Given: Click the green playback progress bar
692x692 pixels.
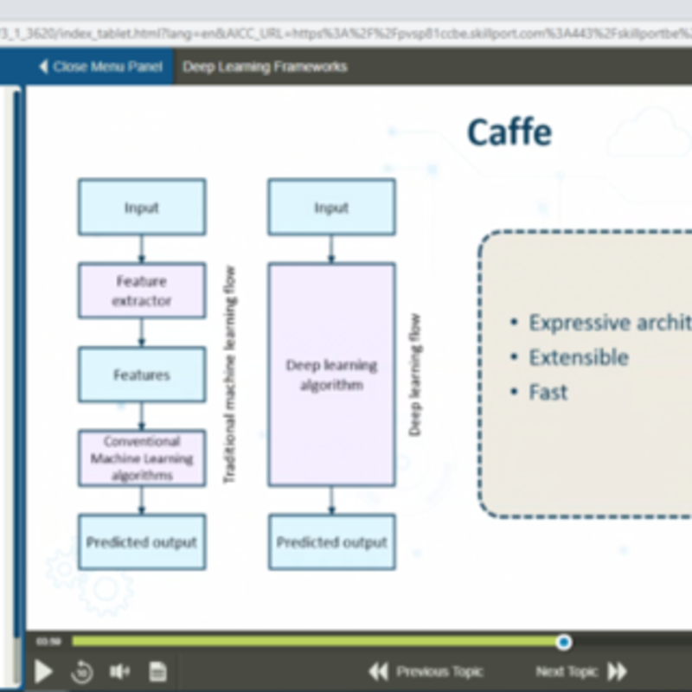Looking at the screenshot, I should [x=317, y=641].
